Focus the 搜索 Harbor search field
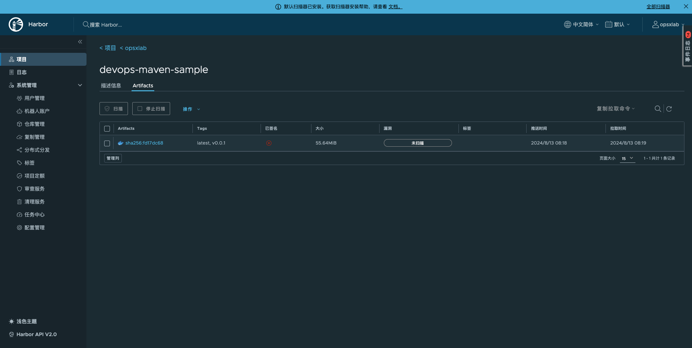The height and width of the screenshot is (348, 692). click(x=106, y=25)
